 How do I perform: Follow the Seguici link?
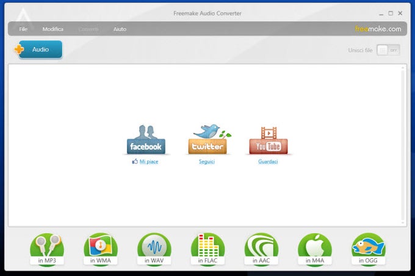click(x=207, y=162)
